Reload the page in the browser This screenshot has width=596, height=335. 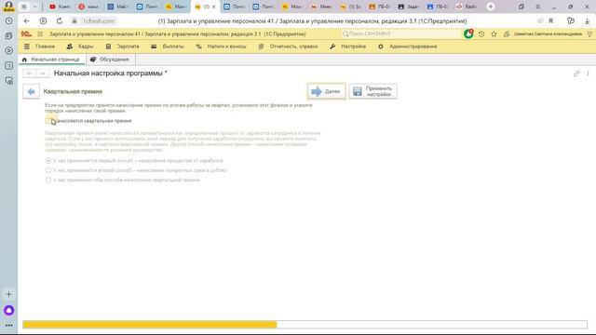(60, 20)
